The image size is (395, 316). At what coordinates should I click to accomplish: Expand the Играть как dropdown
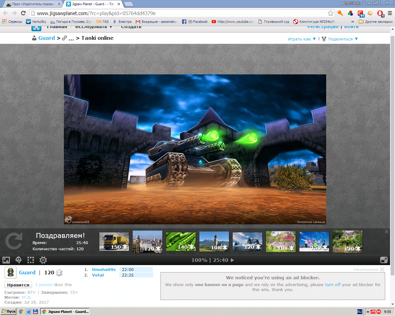click(x=302, y=39)
